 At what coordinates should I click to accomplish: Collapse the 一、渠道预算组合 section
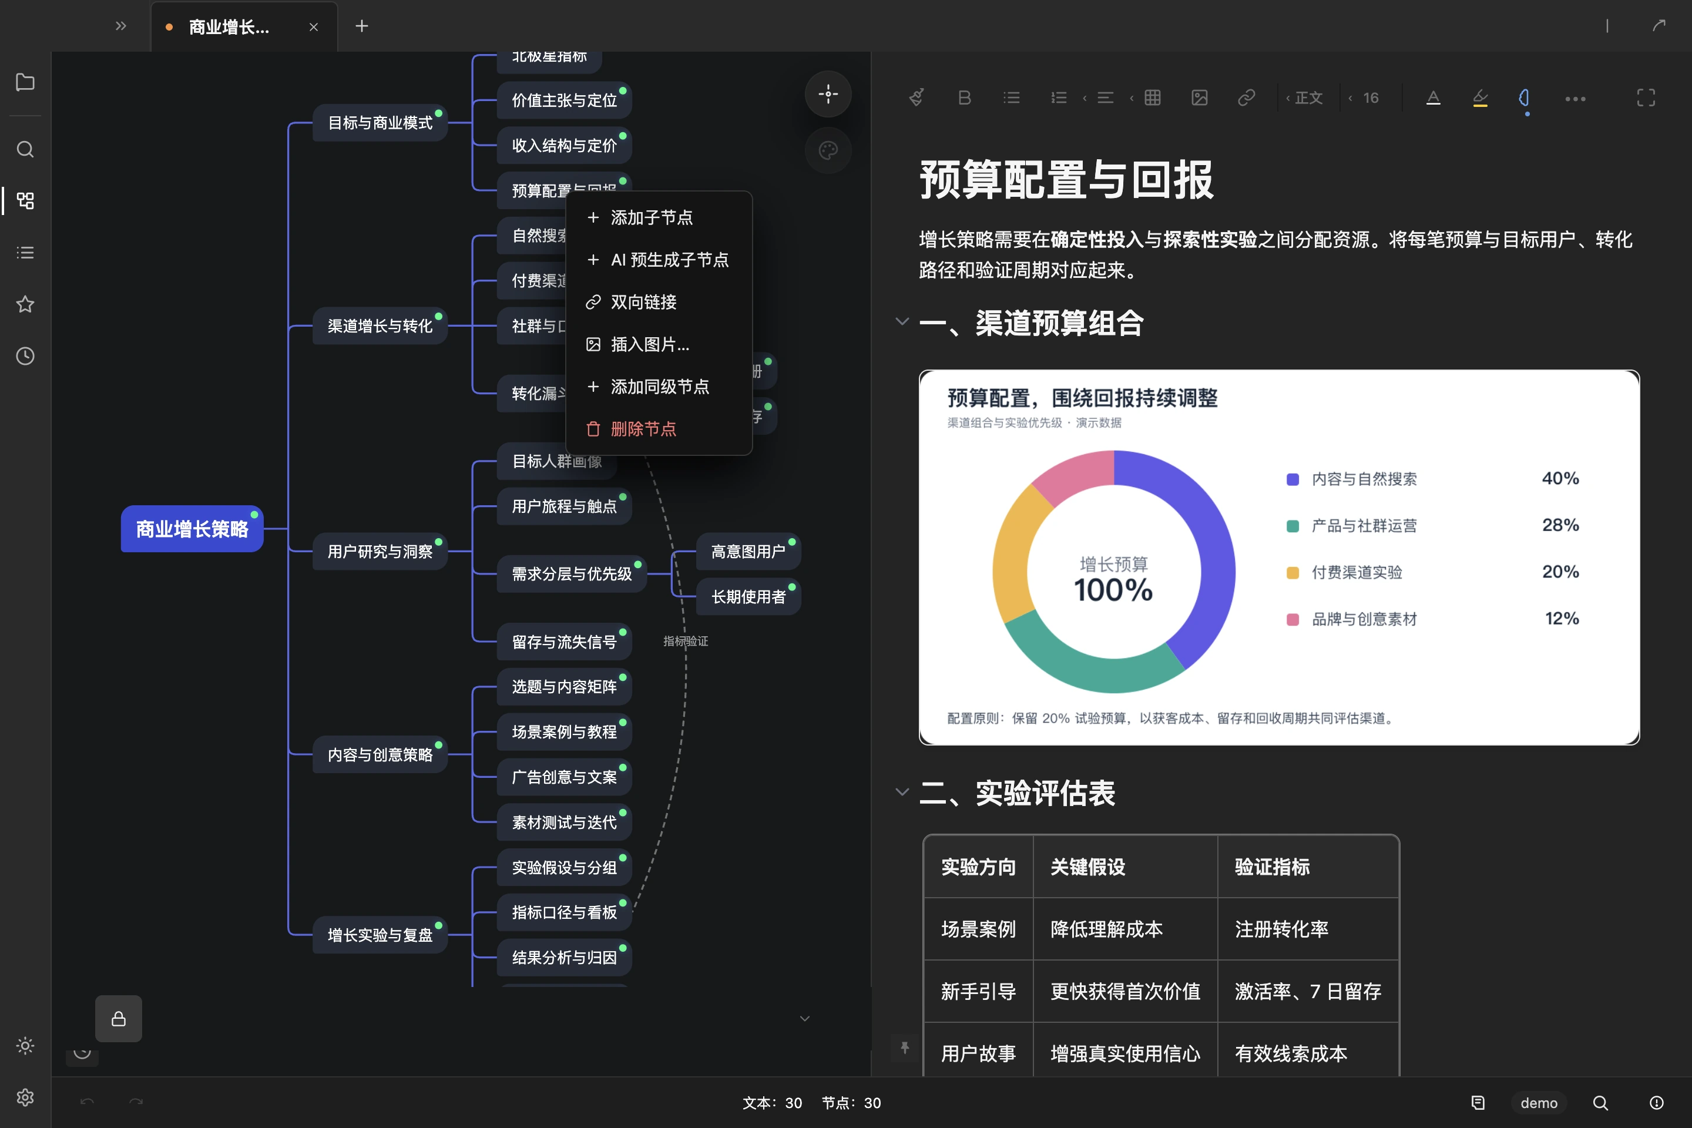(902, 321)
